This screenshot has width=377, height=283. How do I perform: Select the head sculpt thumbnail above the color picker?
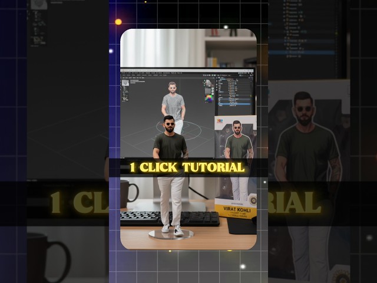[208, 84]
